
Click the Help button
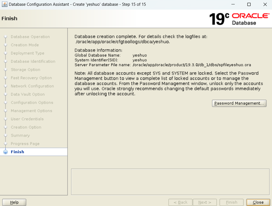pos(14,202)
